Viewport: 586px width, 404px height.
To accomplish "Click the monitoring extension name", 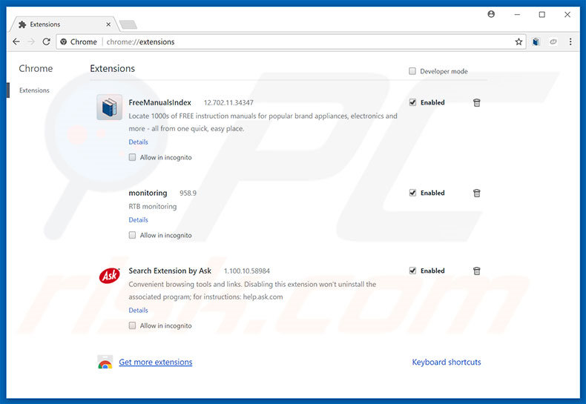I will pos(148,193).
